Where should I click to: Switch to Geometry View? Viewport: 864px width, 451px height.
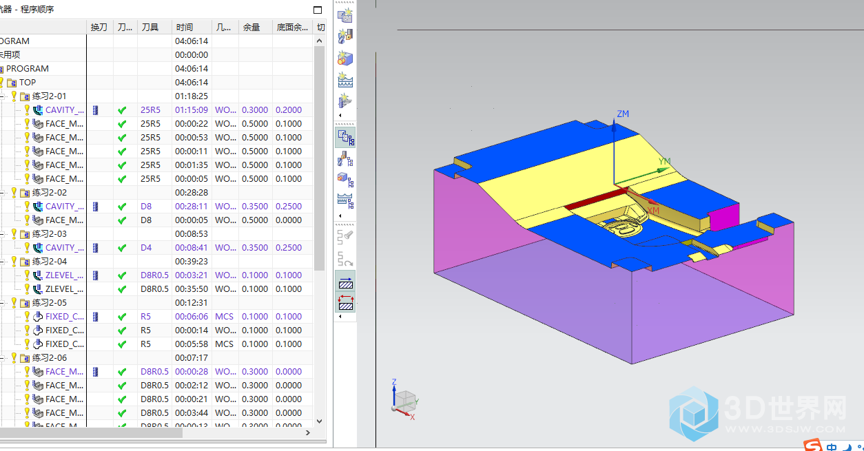point(345,180)
